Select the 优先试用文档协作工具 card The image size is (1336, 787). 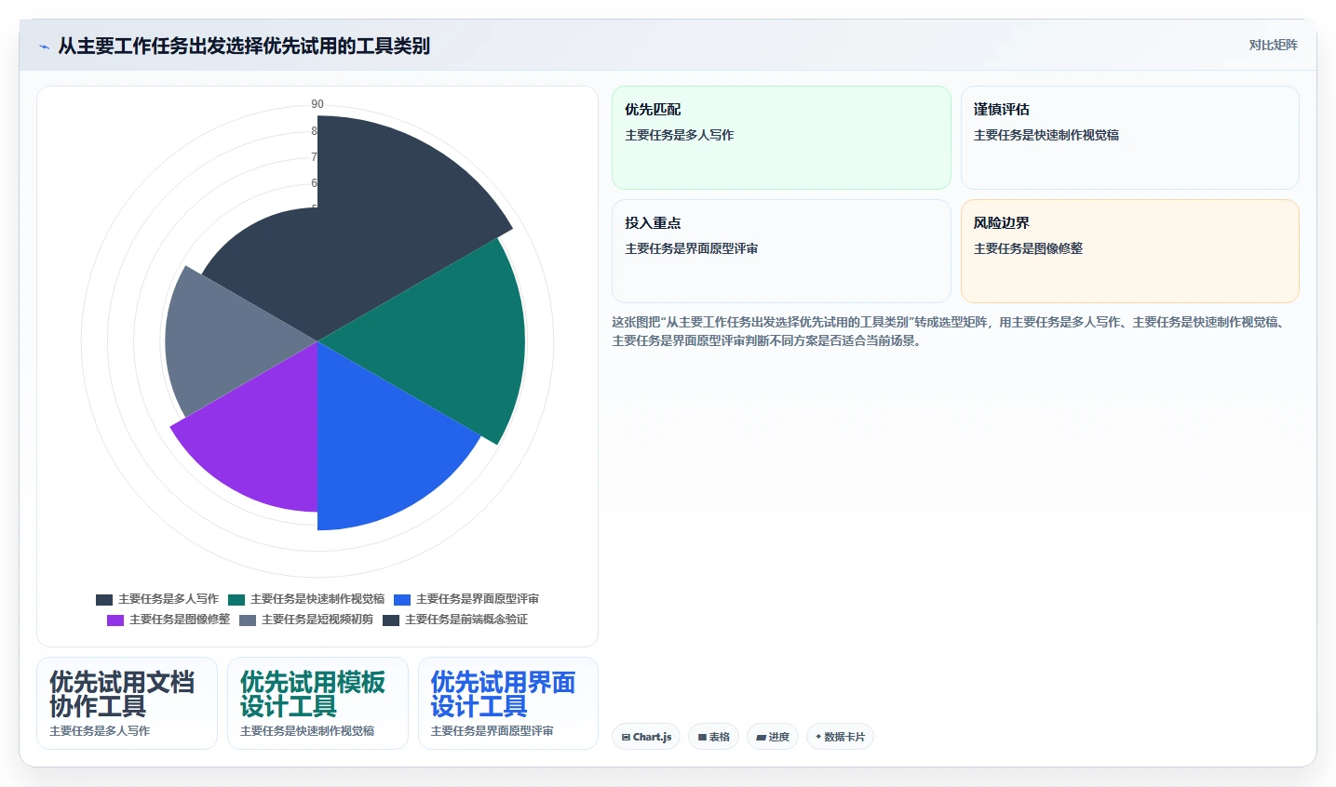click(127, 703)
